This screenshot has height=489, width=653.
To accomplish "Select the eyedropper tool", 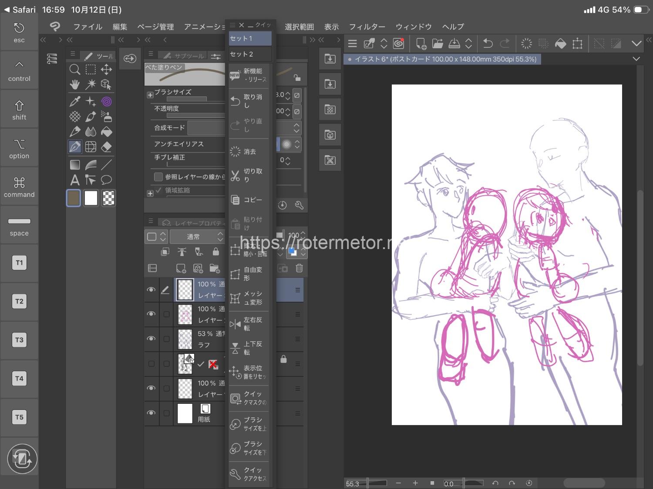I will point(74,102).
